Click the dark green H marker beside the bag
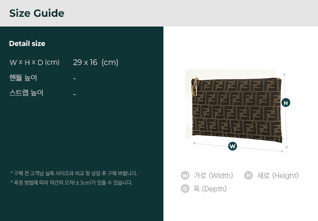Screen dimensions: 318x221 pyautogui.click(x=286, y=103)
